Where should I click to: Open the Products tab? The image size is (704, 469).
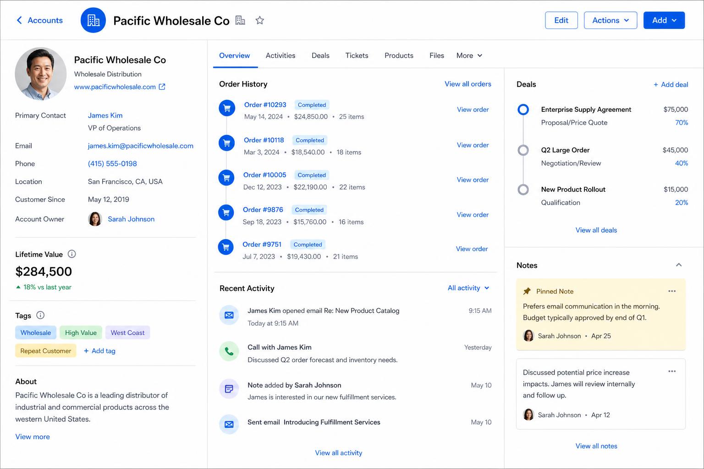pos(399,55)
